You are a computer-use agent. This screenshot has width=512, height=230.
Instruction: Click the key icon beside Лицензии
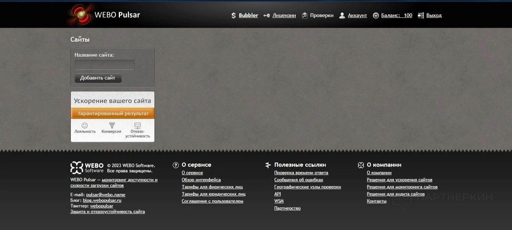click(266, 15)
